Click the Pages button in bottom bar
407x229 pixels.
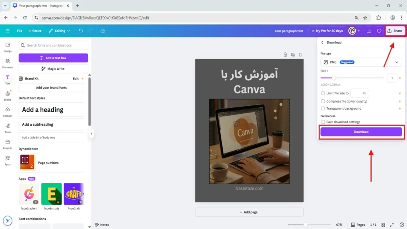(x=358, y=225)
